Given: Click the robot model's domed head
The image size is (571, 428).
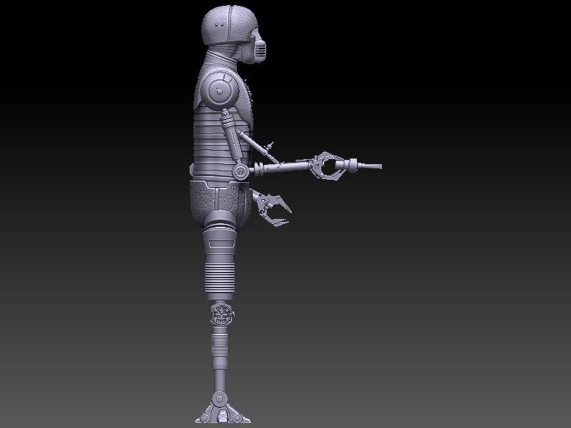Looking at the screenshot, I should [x=229, y=26].
